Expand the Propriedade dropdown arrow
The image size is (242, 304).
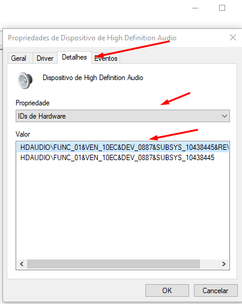pyautogui.click(x=225, y=116)
